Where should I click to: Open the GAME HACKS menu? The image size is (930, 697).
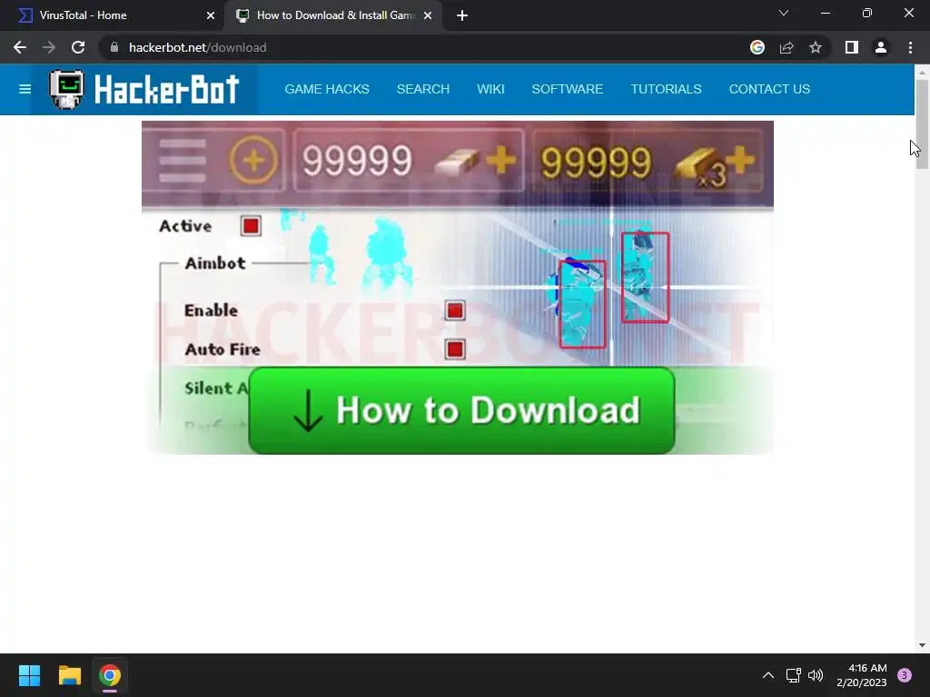pos(327,89)
